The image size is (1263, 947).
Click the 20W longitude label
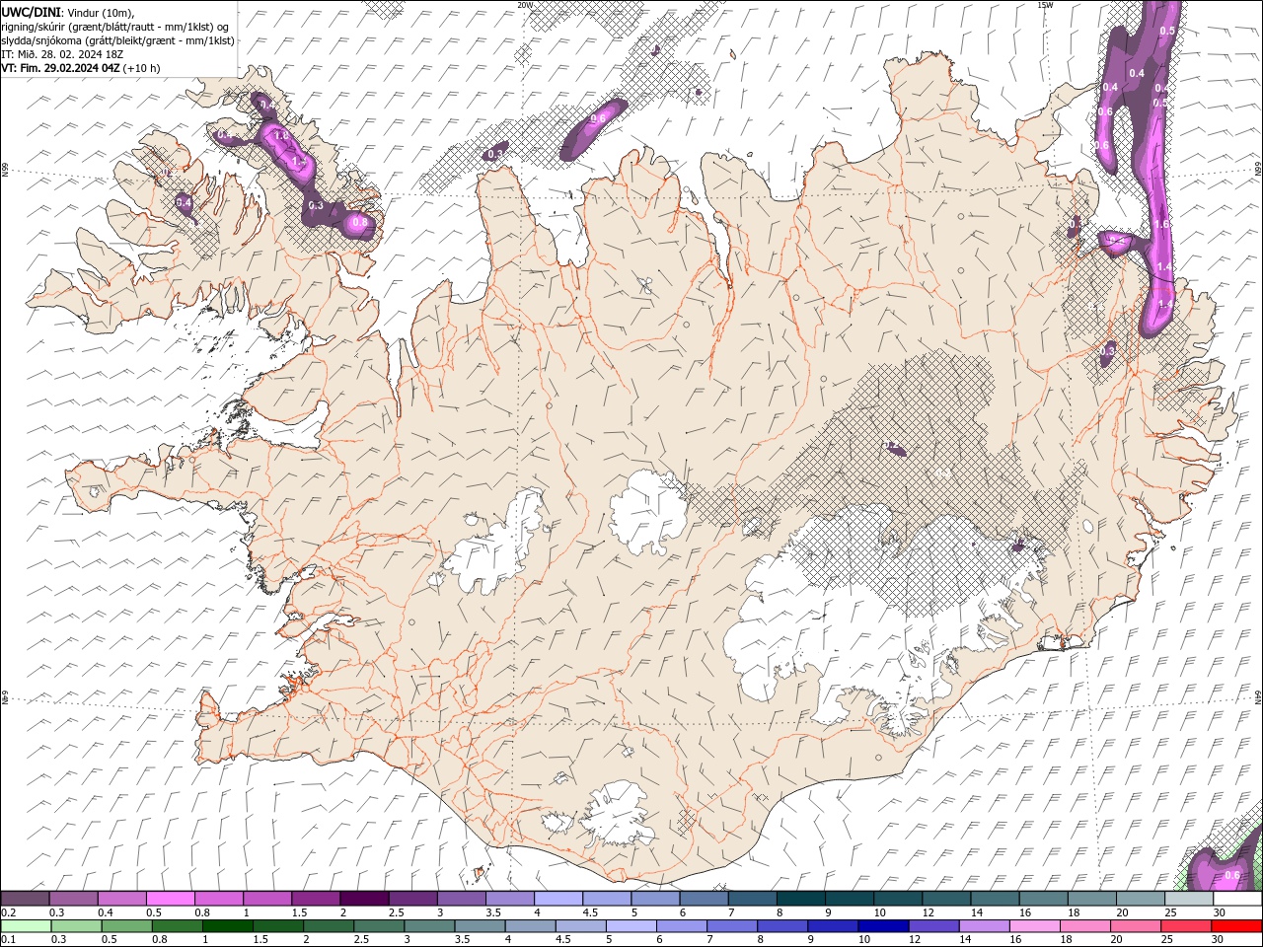(x=525, y=5)
